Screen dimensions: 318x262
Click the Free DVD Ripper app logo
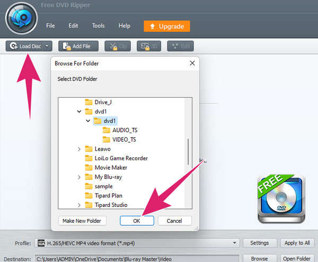[21, 18]
